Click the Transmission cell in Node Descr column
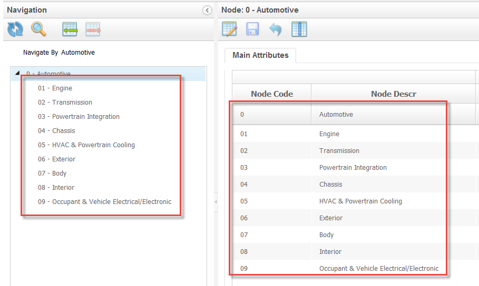 tap(339, 151)
